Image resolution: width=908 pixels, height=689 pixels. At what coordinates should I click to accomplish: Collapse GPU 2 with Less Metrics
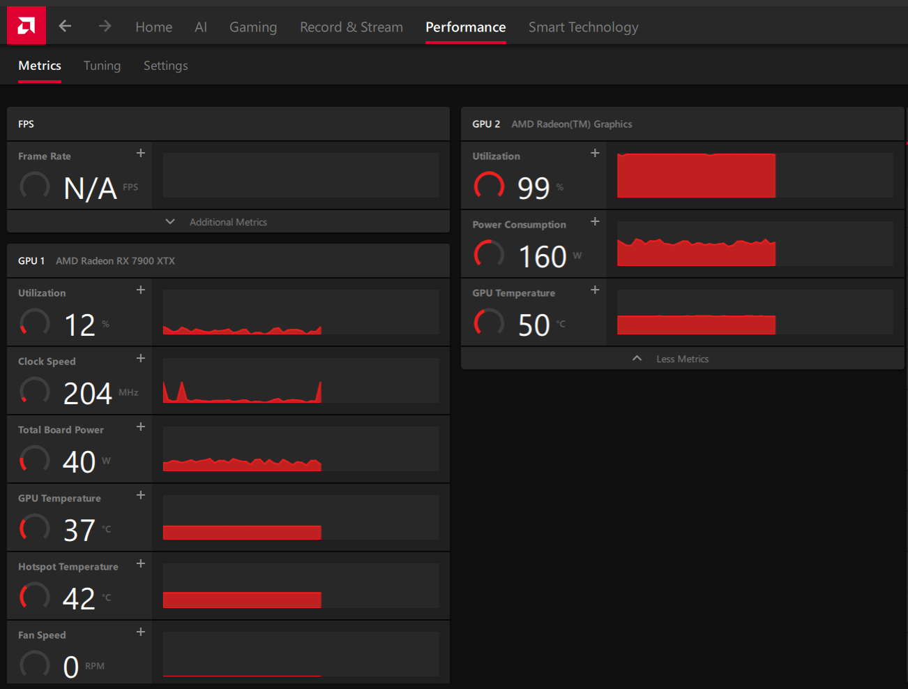click(683, 358)
